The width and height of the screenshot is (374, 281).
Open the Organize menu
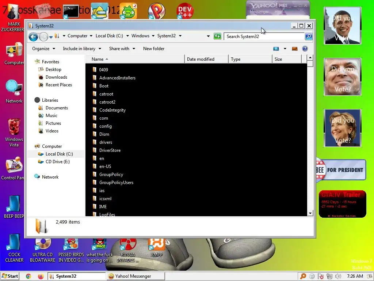43,49
